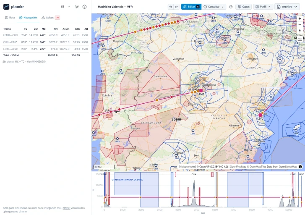The image size is (305, 215).
Task: Click the Madrid to Valencia — VFR title
Action: coord(115,7)
